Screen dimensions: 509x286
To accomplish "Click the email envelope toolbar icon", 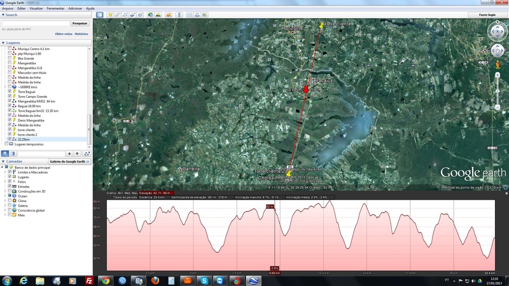I will pos(190,15).
